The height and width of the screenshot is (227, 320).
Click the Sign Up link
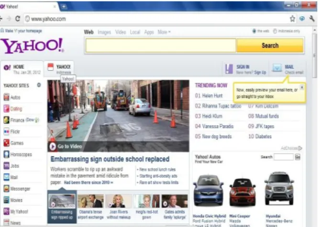(x=260, y=73)
